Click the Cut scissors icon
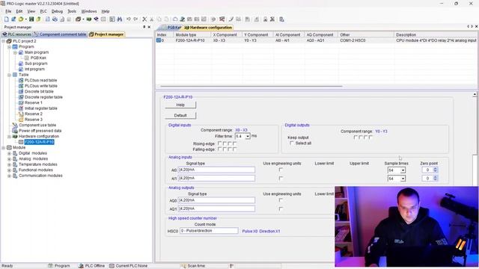This screenshot has height=269, width=479. pos(144,19)
